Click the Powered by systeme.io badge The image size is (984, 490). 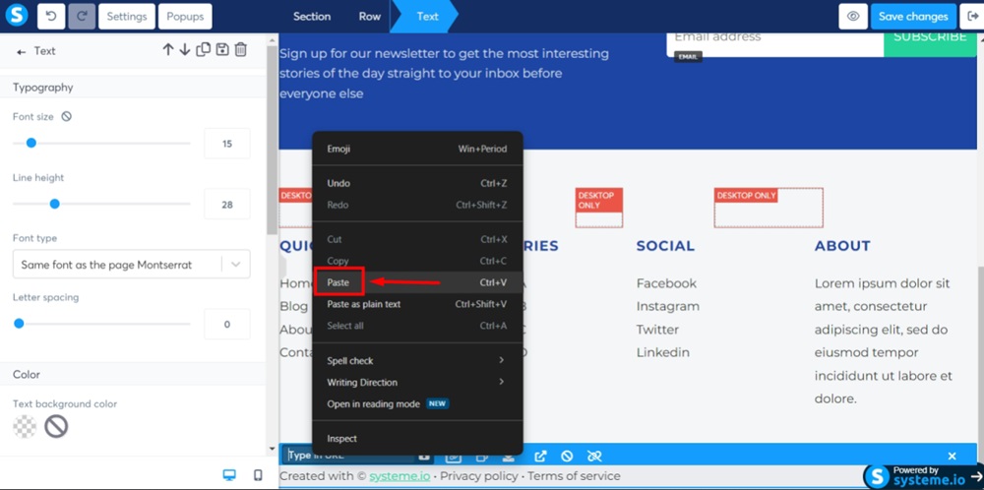(922, 476)
